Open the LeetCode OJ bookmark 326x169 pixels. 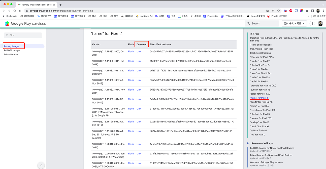tap(144, 16)
